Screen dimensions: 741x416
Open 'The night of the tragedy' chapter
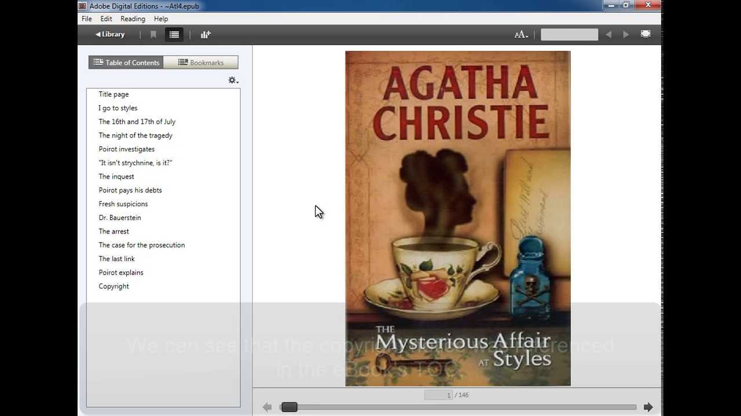tap(135, 135)
